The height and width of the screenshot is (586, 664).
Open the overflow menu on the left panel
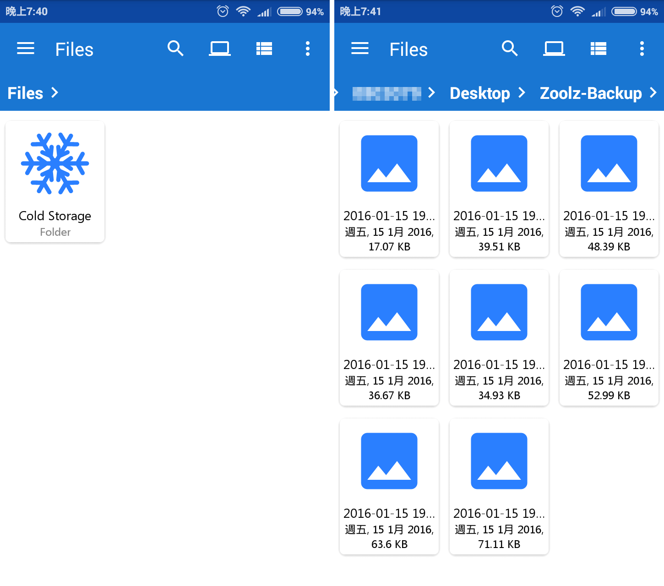pyautogui.click(x=308, y=49)
